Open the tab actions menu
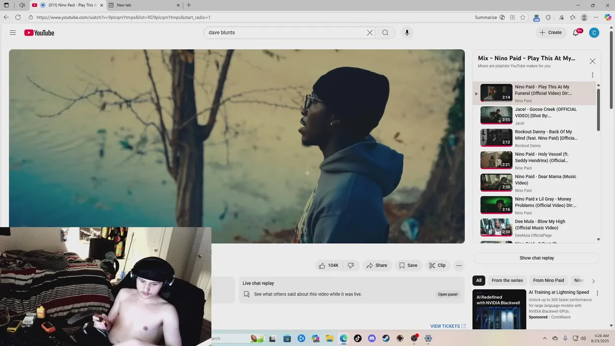The width and height of the screenshot is (615, 346). pyautogui.click(x=6, y=5)
